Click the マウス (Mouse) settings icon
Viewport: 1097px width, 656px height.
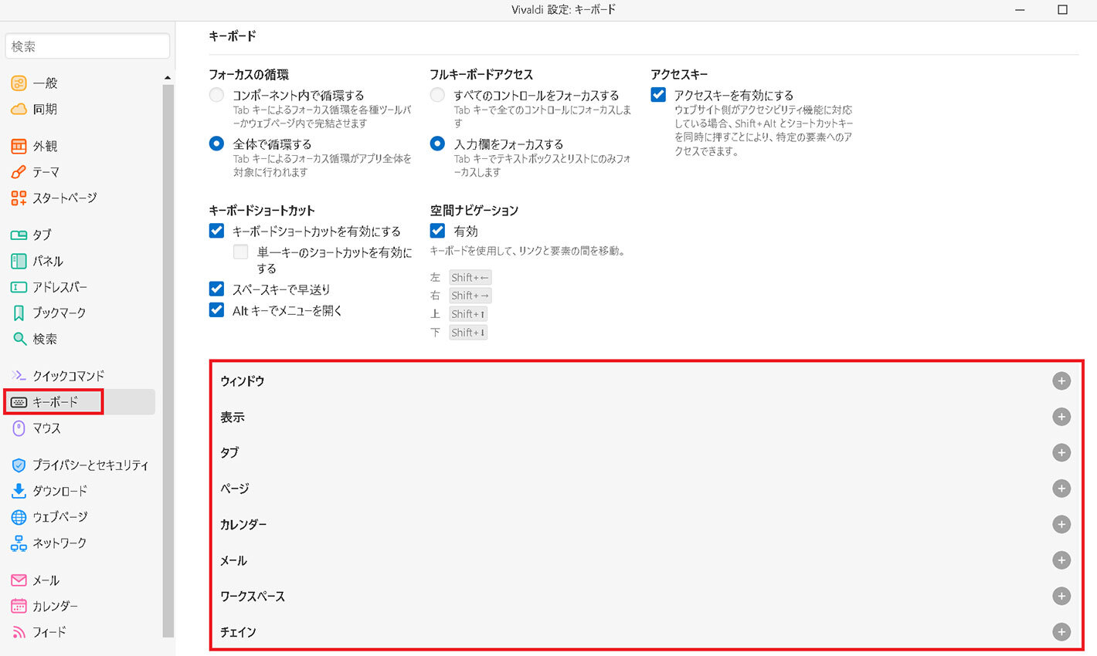pyautogui.click(x=19, y=428)
